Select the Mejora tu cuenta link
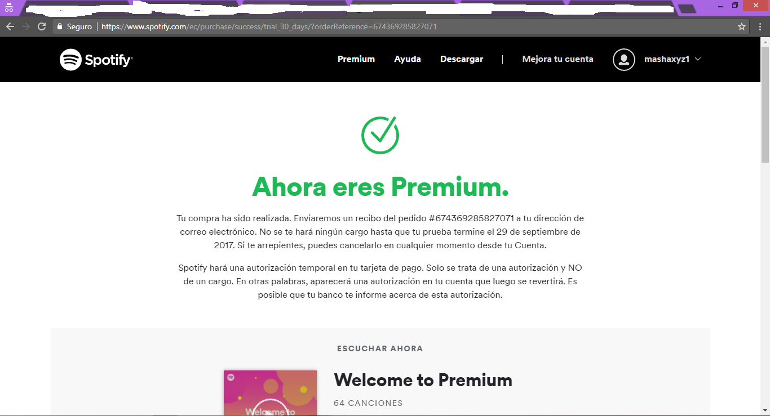770x416 pixels. [557, 59]
